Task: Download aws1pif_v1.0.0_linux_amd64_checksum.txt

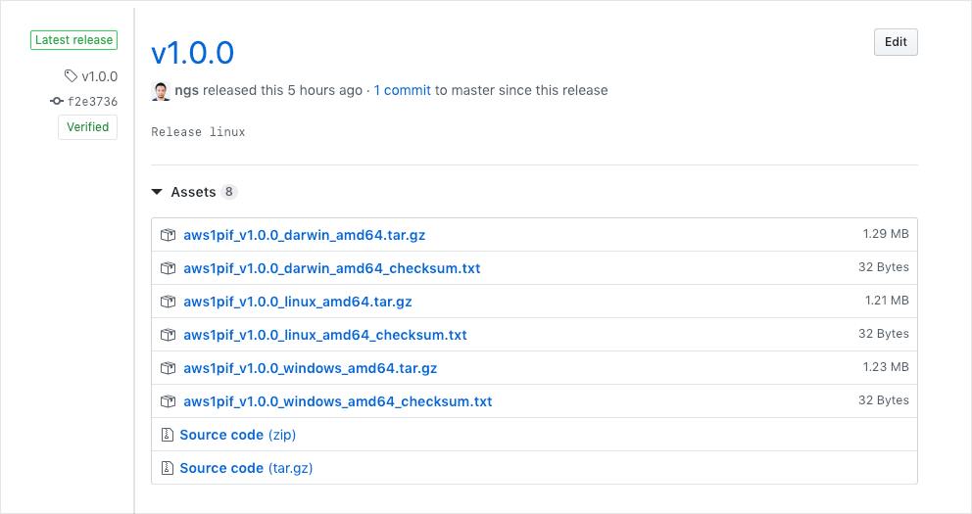Action: coord(324,335)
